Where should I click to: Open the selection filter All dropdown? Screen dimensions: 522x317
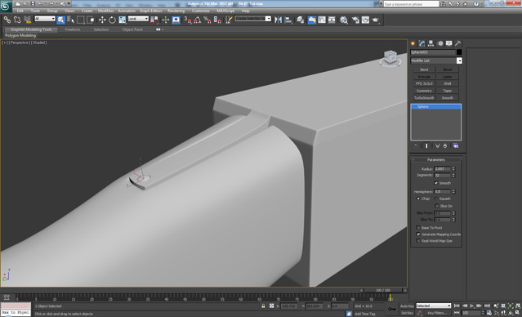(x=45, y=19)
